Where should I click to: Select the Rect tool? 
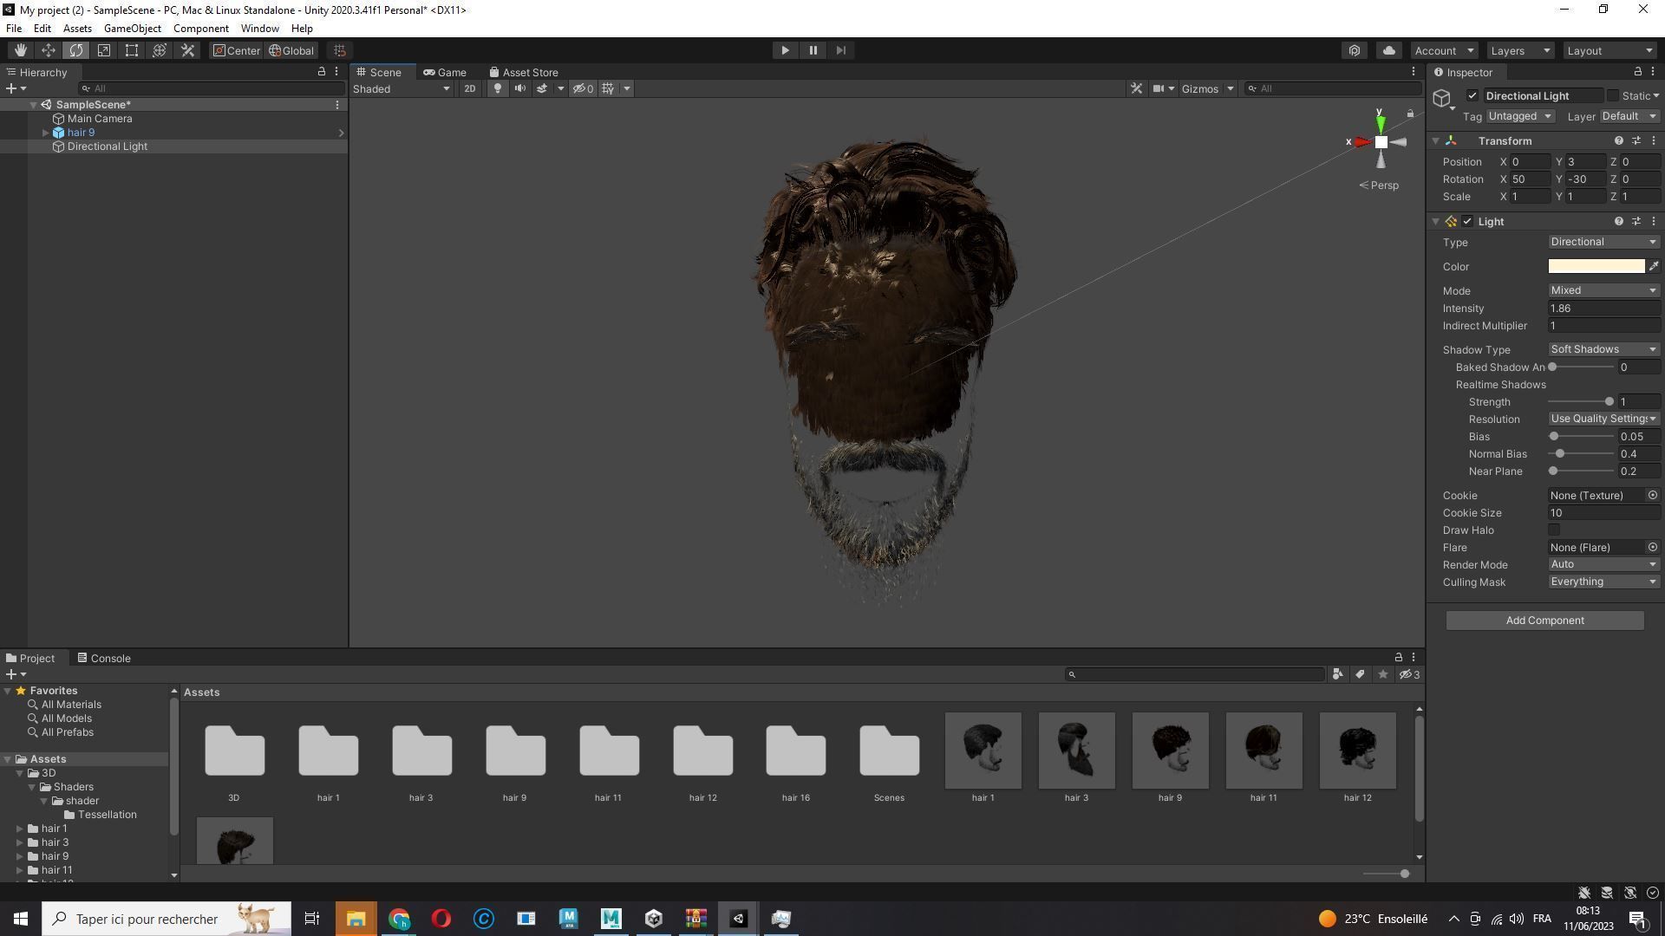[131, 50]
